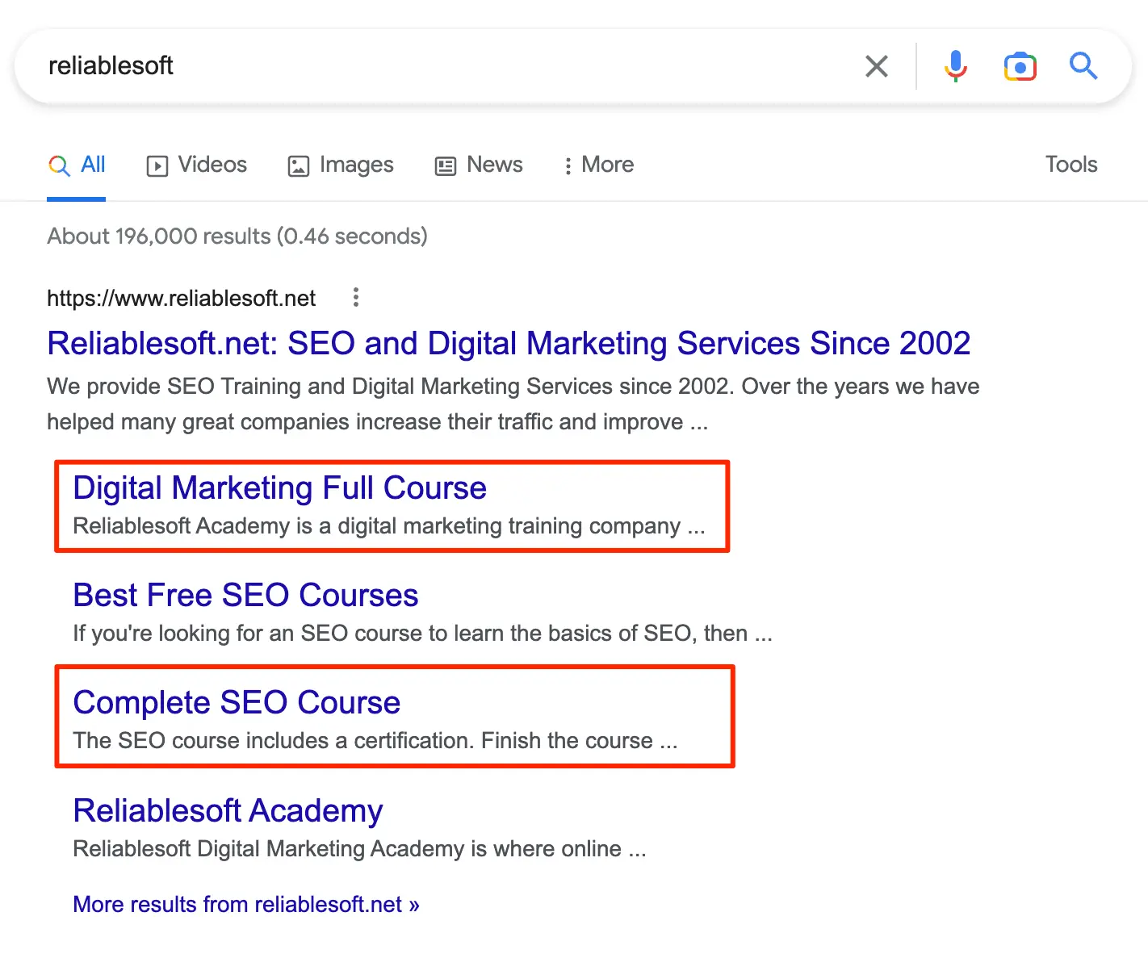The image size is (1148, 954).
Task: Click the Videos tab play icon
Action: pyautogui.click(x=157, y=166)
